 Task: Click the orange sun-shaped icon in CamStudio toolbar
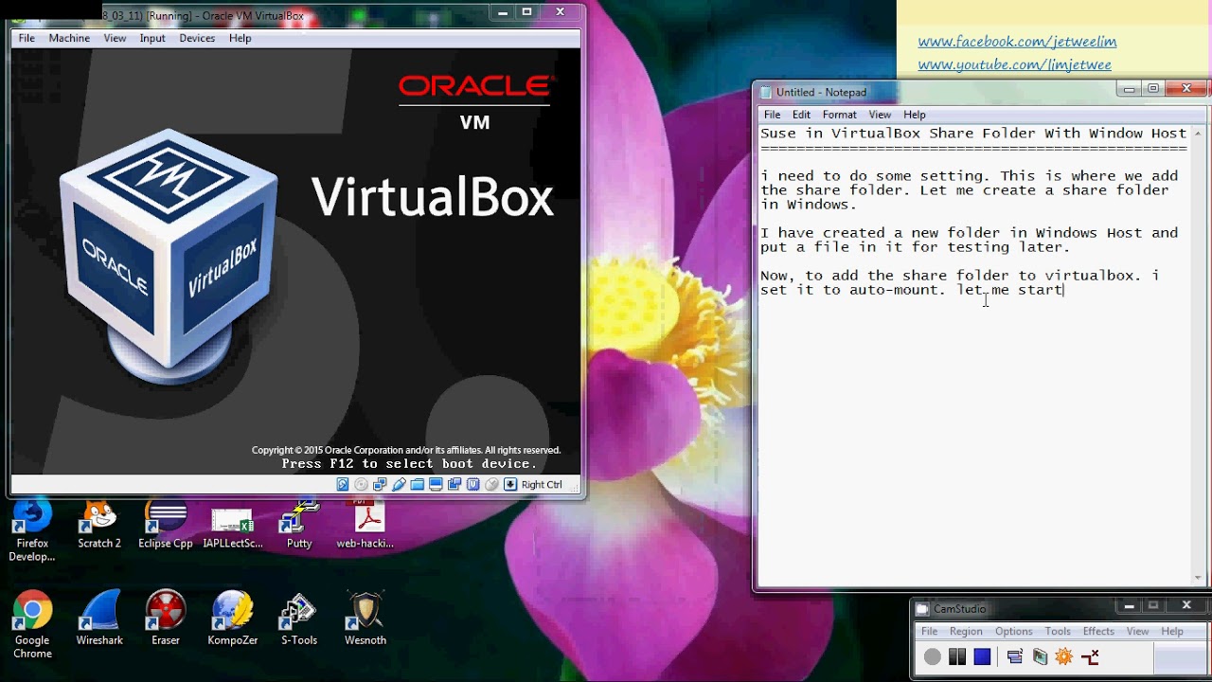coord(1064,656)
